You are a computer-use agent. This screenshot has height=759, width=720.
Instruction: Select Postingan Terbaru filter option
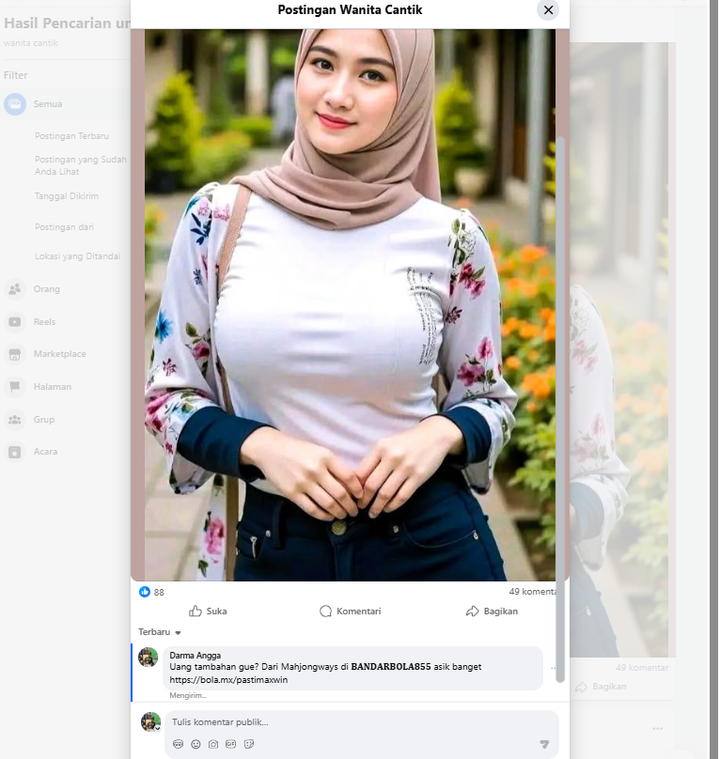[71, 136]
